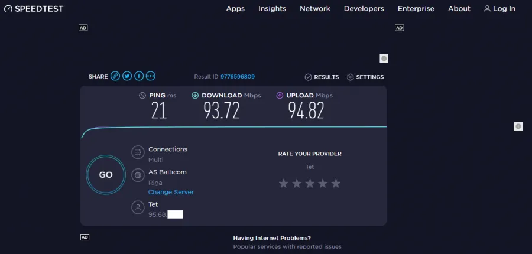Open the Insights menu
The width and height of the screenshot is (532, 254).
[272, 9]
